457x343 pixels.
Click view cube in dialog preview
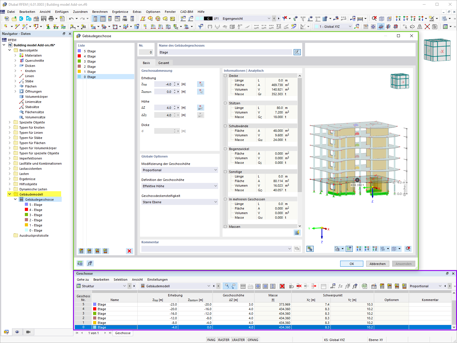[x=400, y=81]
